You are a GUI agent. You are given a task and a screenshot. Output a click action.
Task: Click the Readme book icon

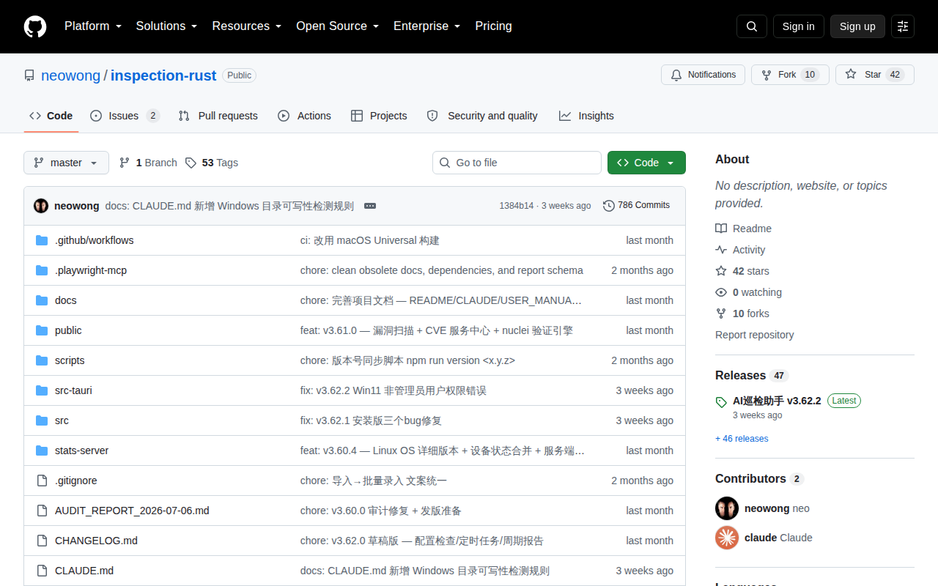tap(721, 229)
